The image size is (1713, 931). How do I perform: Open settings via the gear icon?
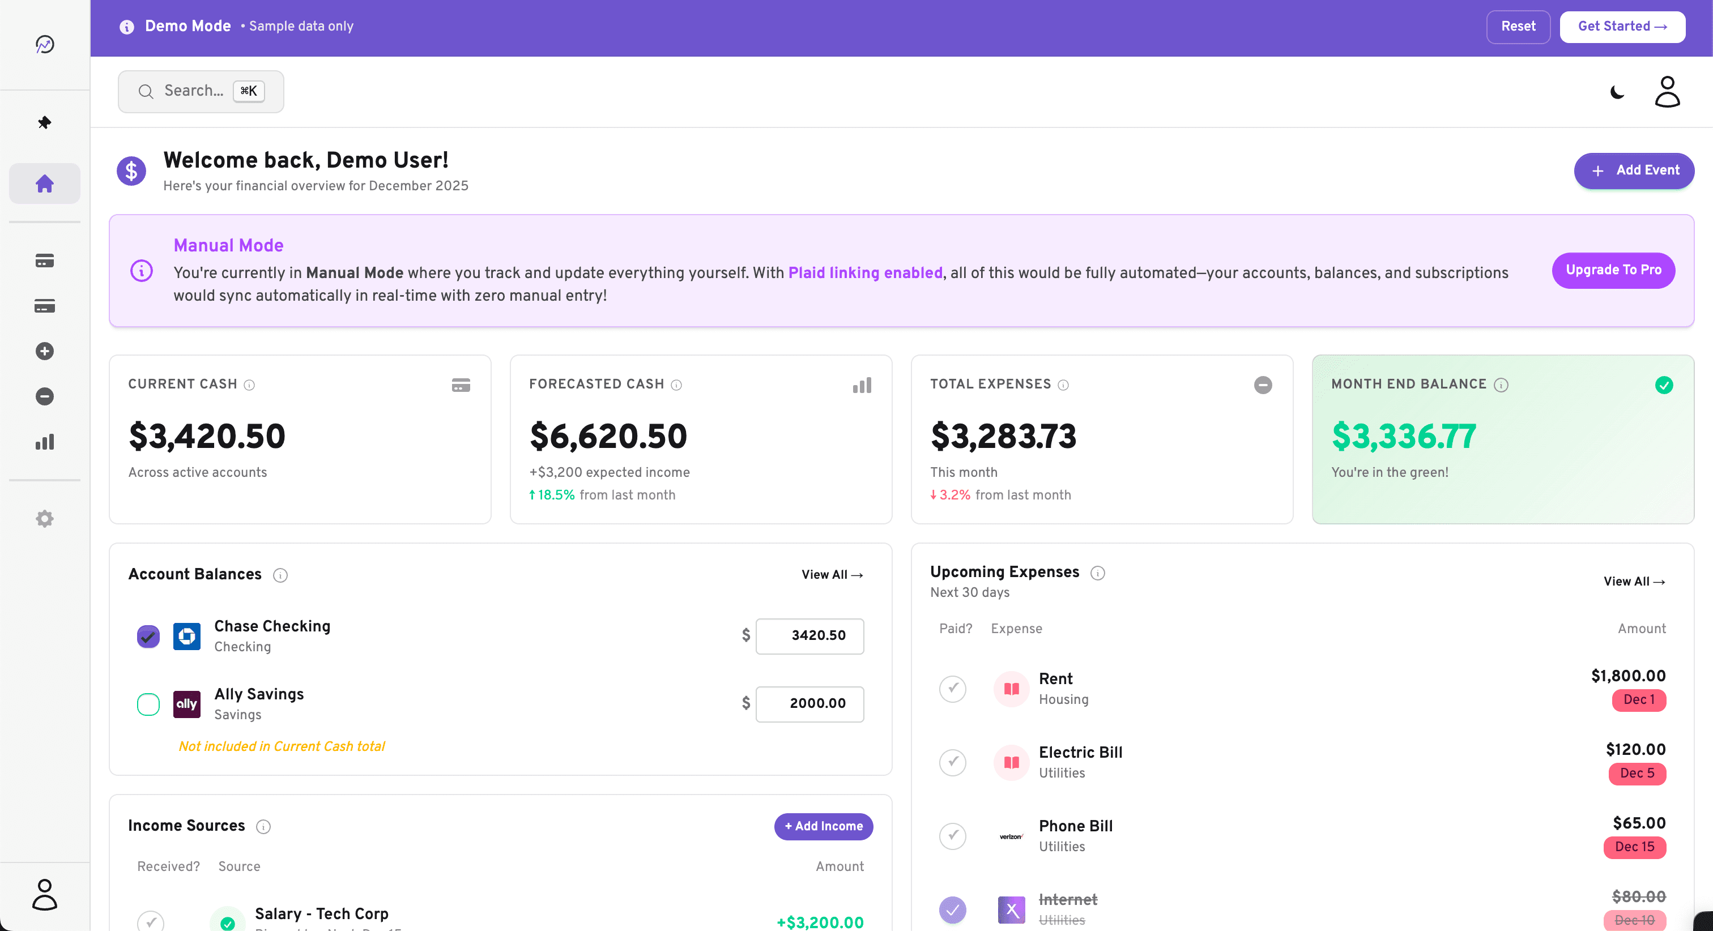[44, 519]
